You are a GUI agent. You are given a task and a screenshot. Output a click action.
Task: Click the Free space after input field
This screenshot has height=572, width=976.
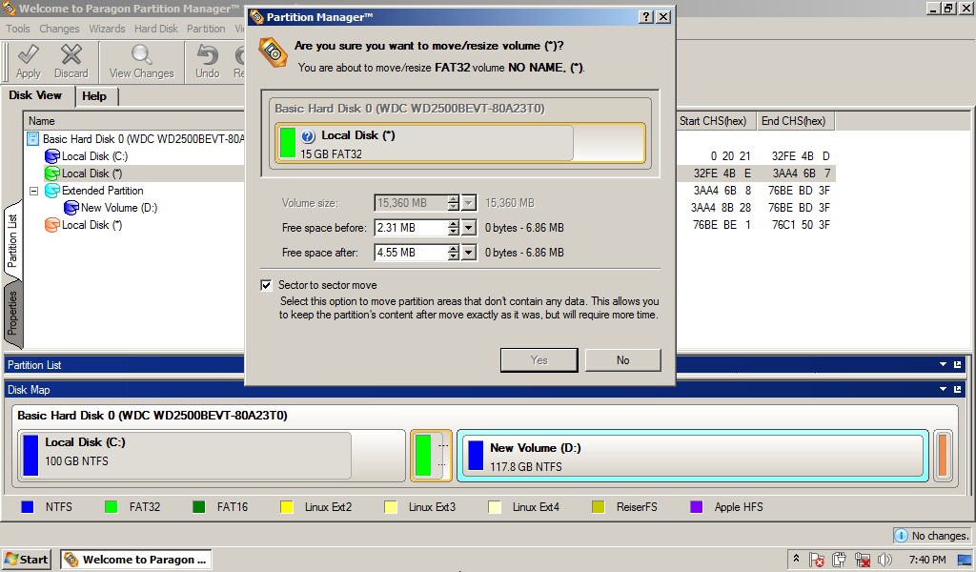(410, 253)
